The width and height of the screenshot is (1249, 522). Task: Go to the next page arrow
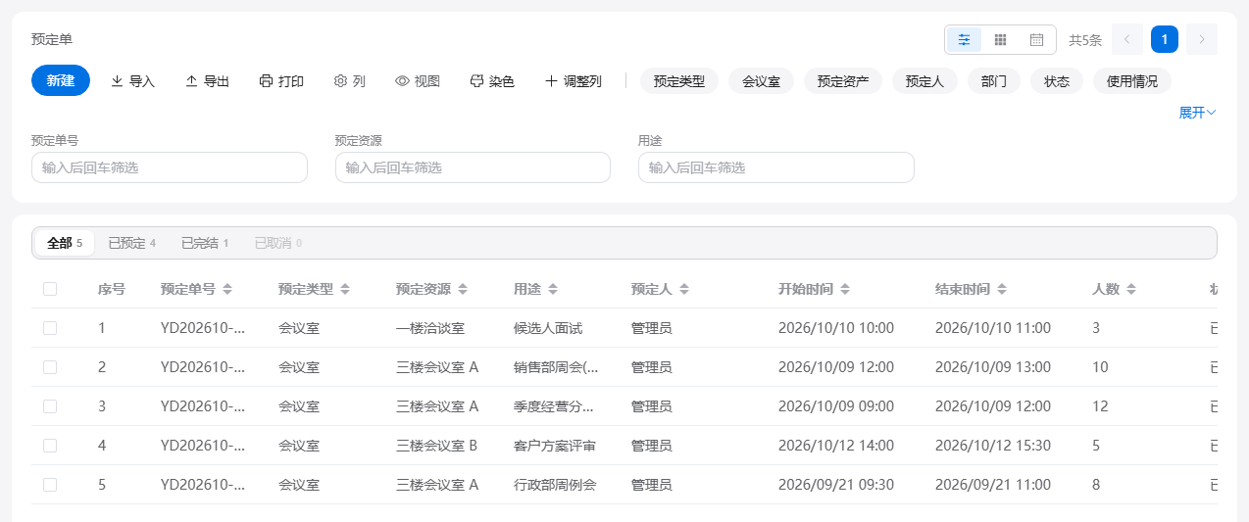click(x=1202, y=39)
